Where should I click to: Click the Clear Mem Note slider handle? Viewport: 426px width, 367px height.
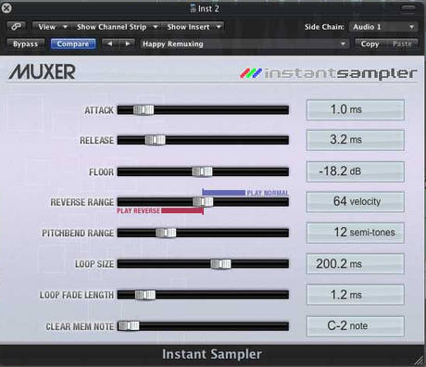tap(129, 326)
